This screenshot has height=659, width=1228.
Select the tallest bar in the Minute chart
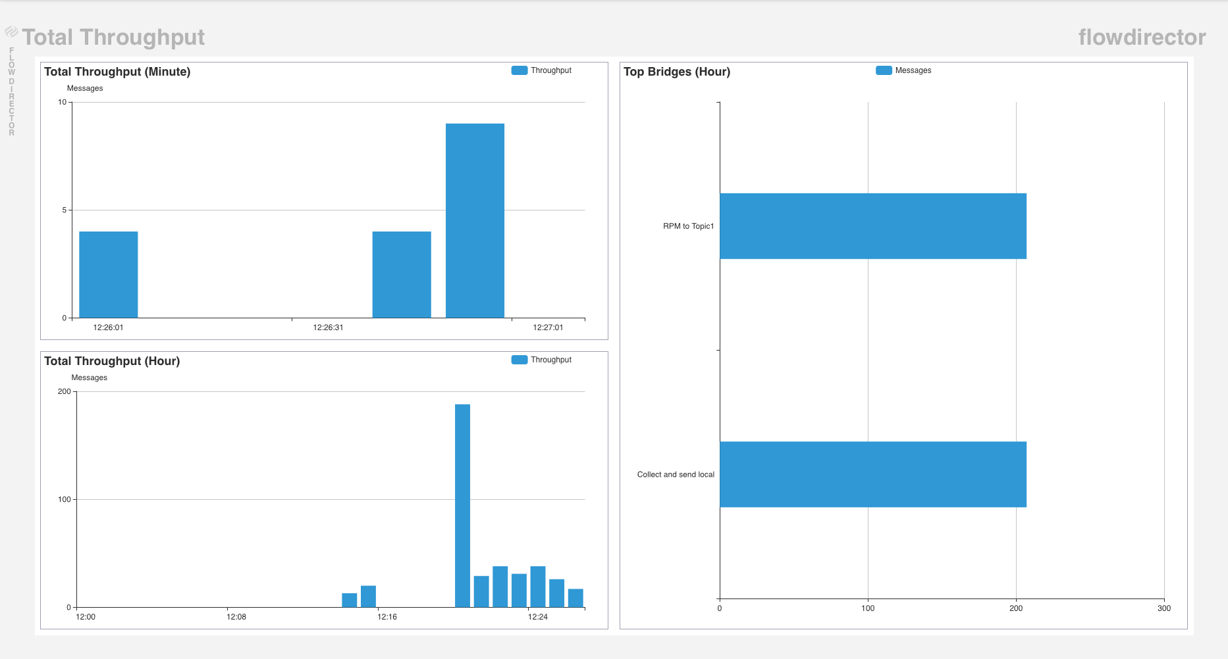[475, 220]
